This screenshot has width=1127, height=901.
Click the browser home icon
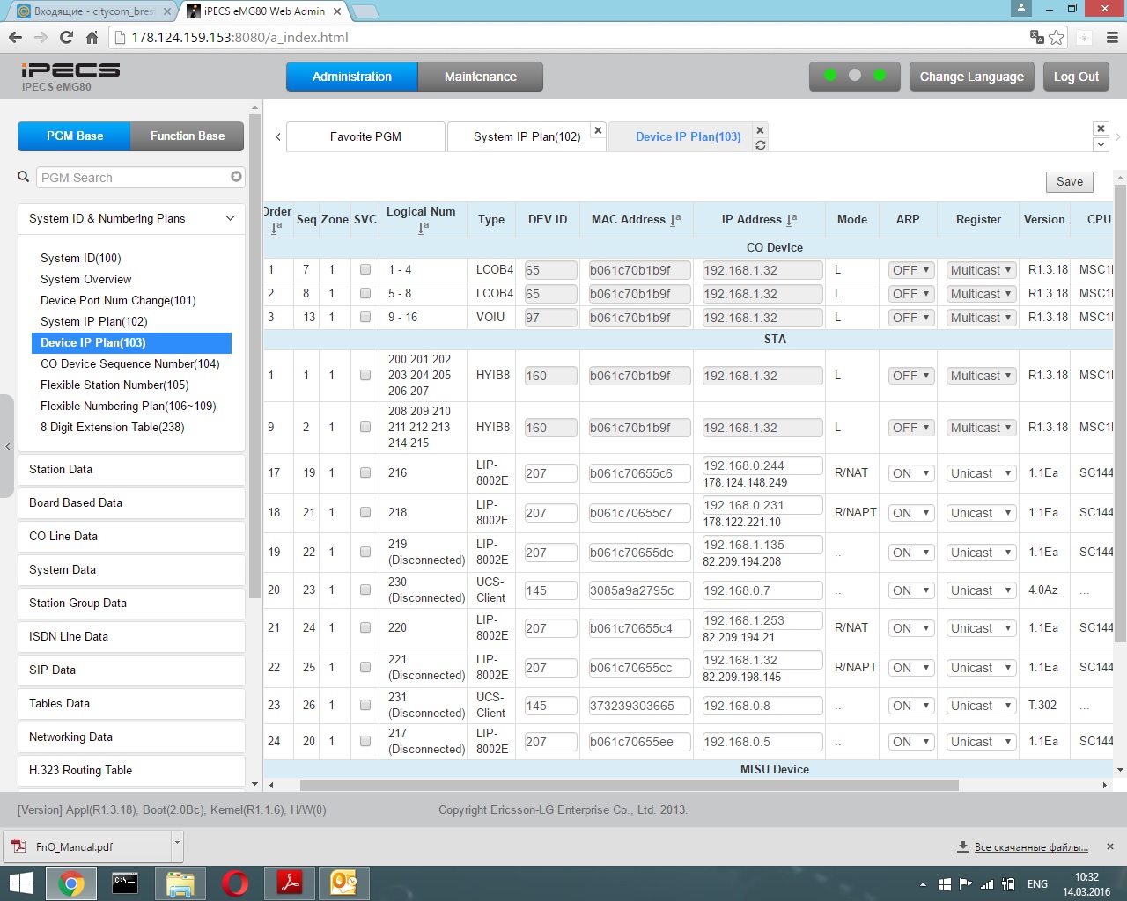click(x=92, y=38)
